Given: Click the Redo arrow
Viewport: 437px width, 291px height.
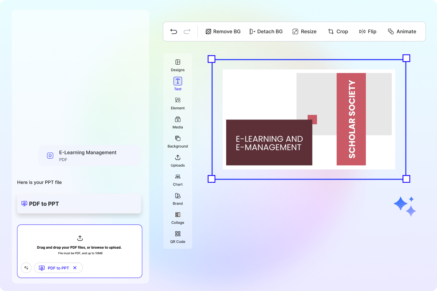Looking at the screenshot, I should pyautogui.click(x=187, y=31).
